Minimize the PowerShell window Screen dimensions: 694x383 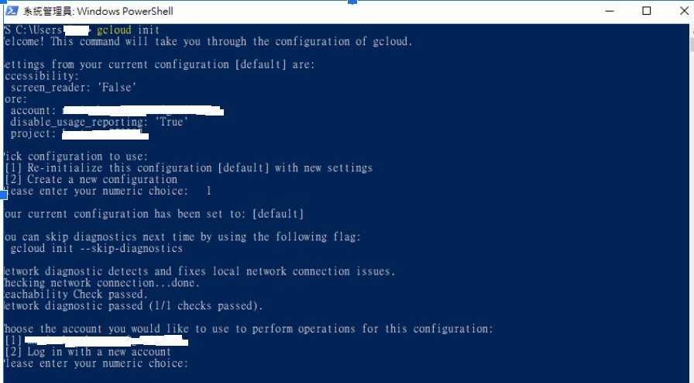point(610,11)
